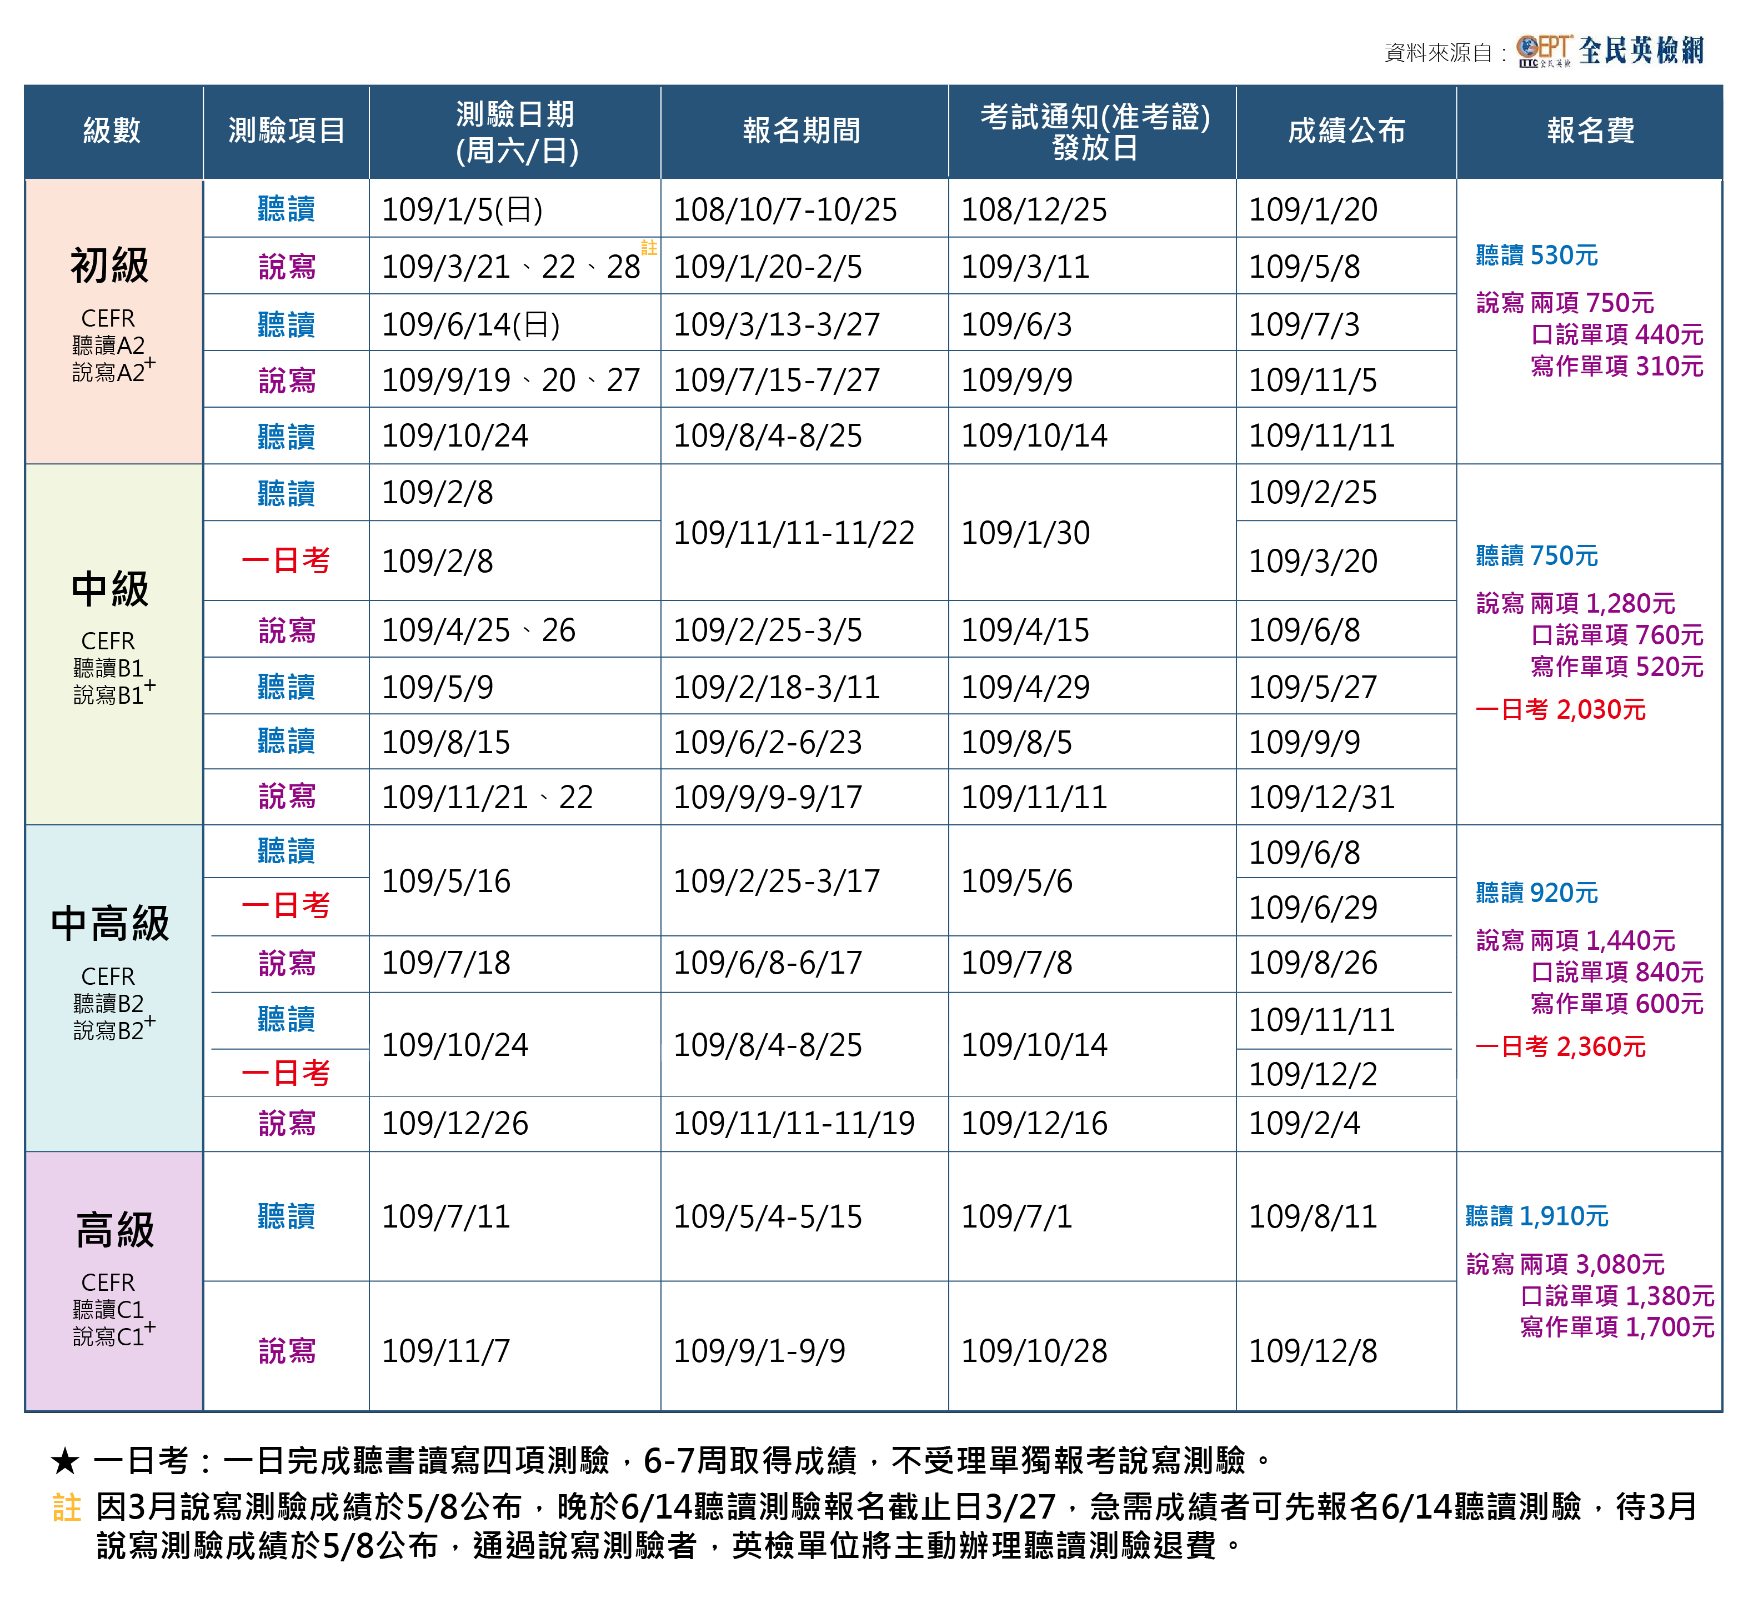Click test date 109/7/11
The width and height of the screenshot is (1748, 1623).
point(446,1218)
